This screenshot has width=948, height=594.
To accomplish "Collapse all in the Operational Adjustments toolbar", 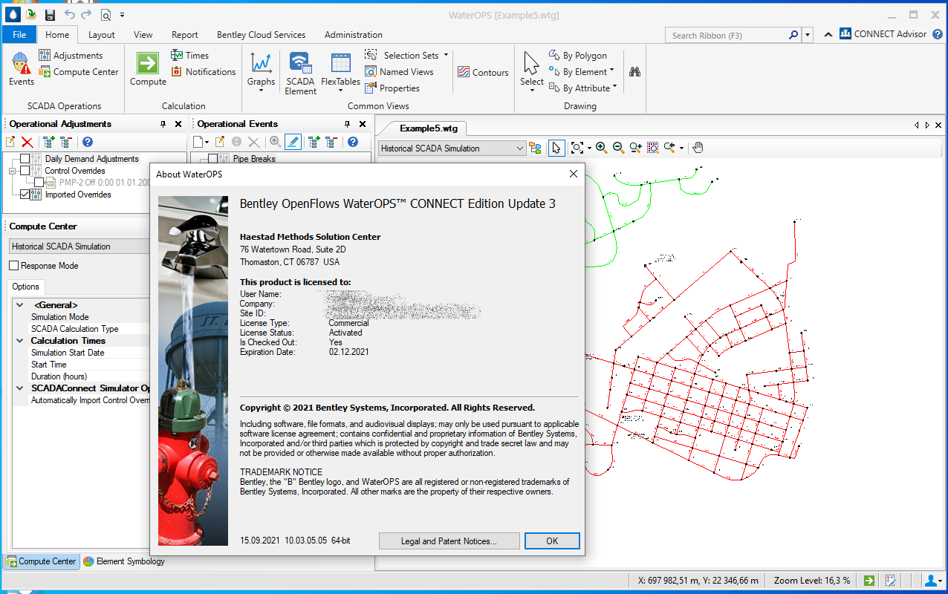I will tap(65, 142).
